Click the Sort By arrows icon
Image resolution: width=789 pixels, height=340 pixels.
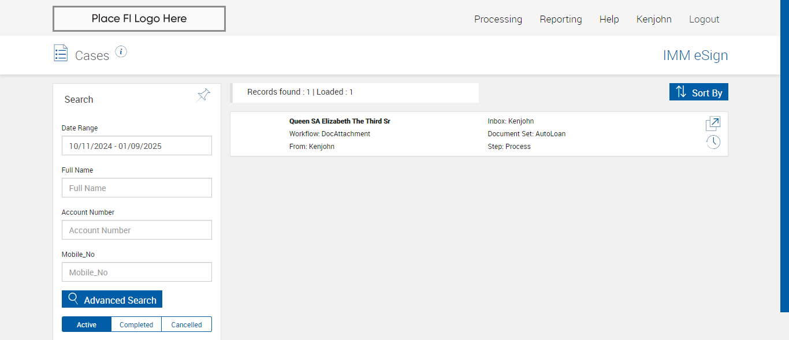click(x=681, y=92)
